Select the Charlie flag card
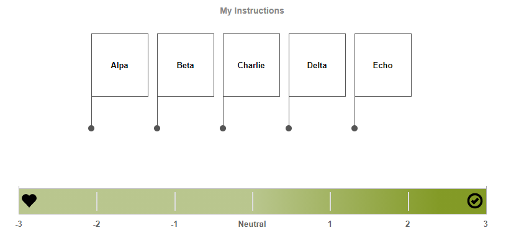This screenshot has height=238, width=506. tap(251, 65)
